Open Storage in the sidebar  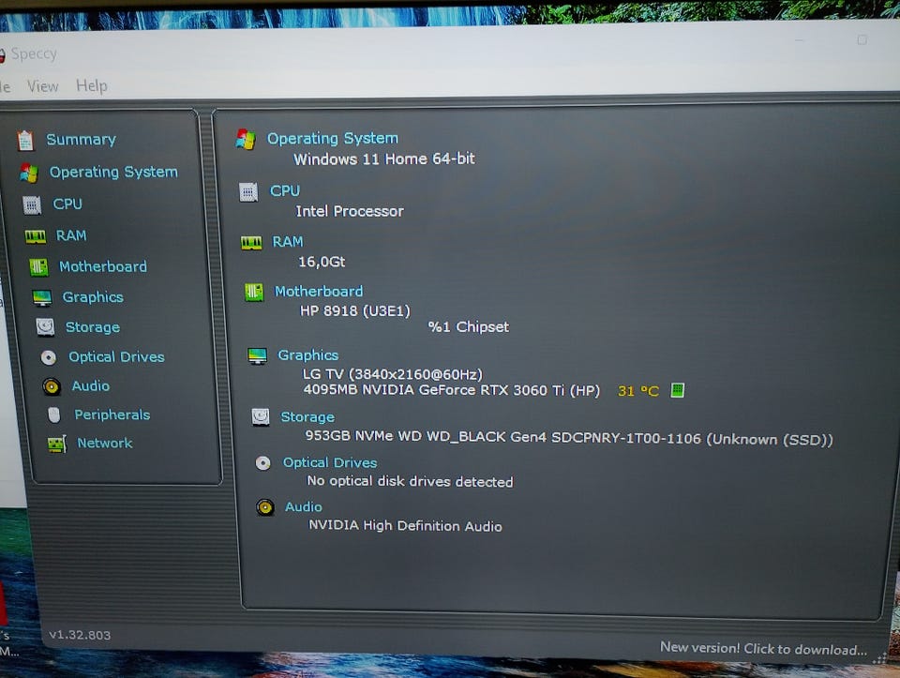[93, 327]
